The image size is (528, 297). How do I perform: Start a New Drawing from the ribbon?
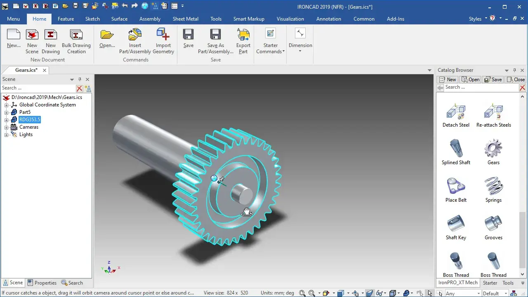coord(51,41)
